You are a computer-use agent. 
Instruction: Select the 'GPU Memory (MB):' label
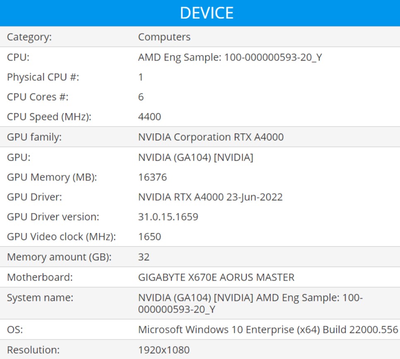[x=52, y=177]
